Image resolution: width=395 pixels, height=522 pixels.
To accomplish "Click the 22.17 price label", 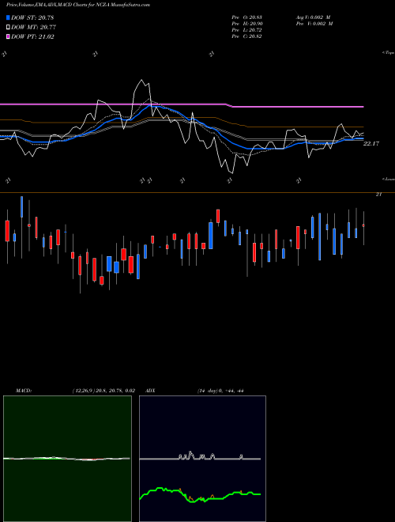I will point(371,143).
